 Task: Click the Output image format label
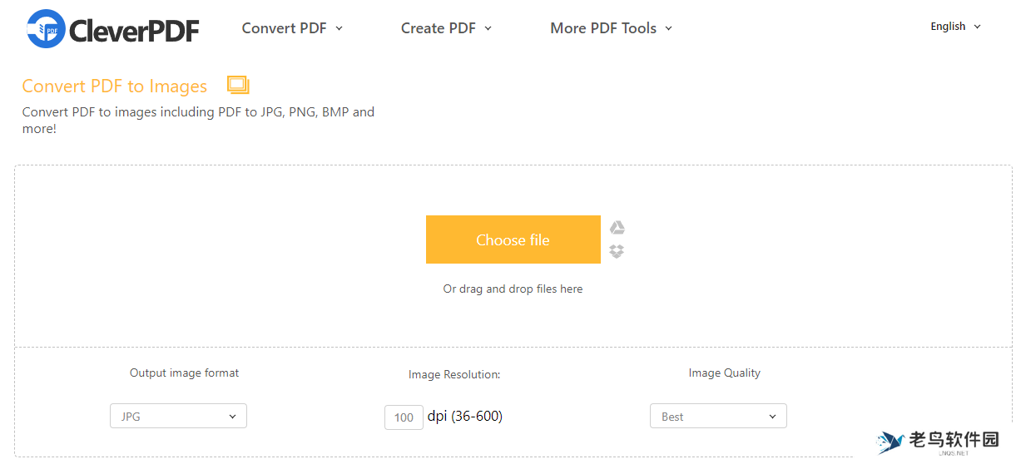(184, 373)
